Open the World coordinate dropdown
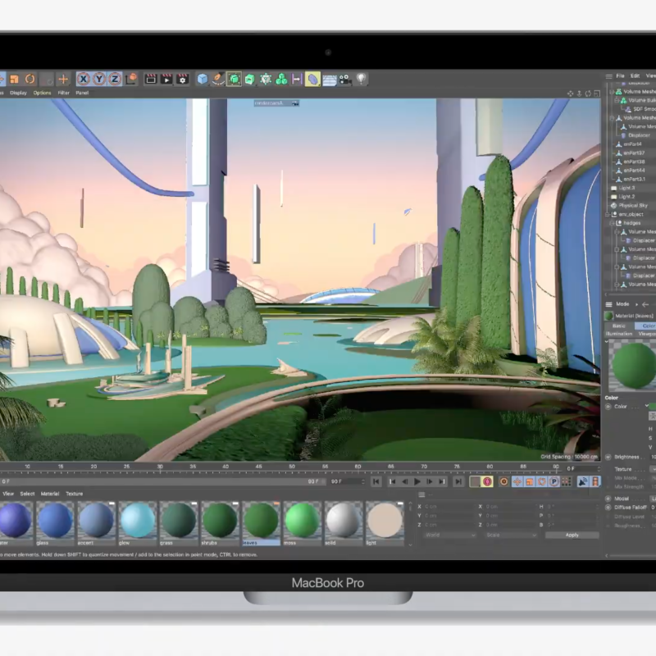 [x=449, y=535]
